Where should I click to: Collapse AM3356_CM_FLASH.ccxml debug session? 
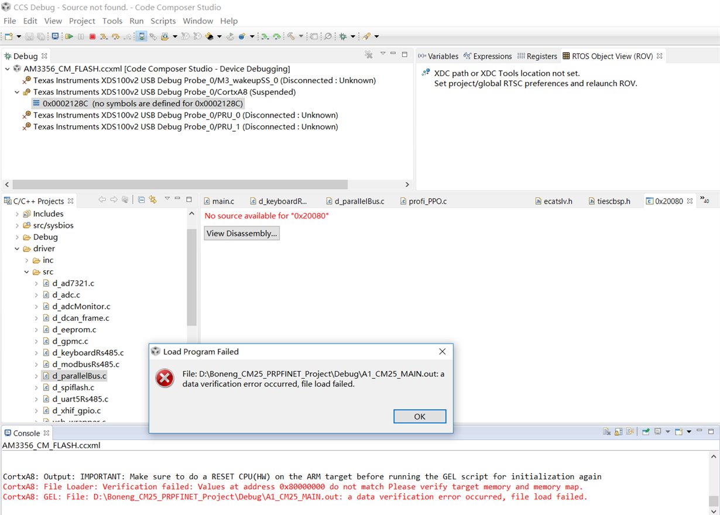[x=7, y=68]
